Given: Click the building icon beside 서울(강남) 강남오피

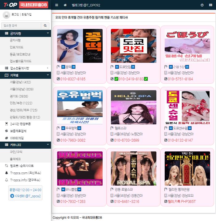Looking at the screenshot, I should tap(166, 195).
